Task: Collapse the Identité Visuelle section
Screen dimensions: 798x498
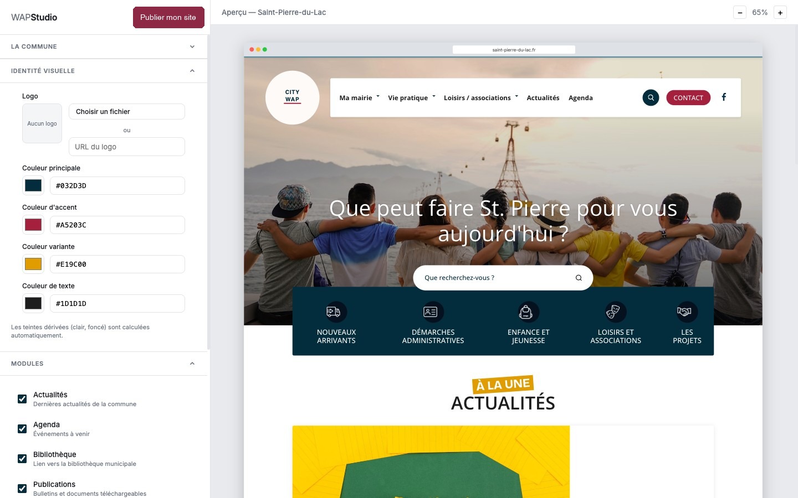Action: 104,71
